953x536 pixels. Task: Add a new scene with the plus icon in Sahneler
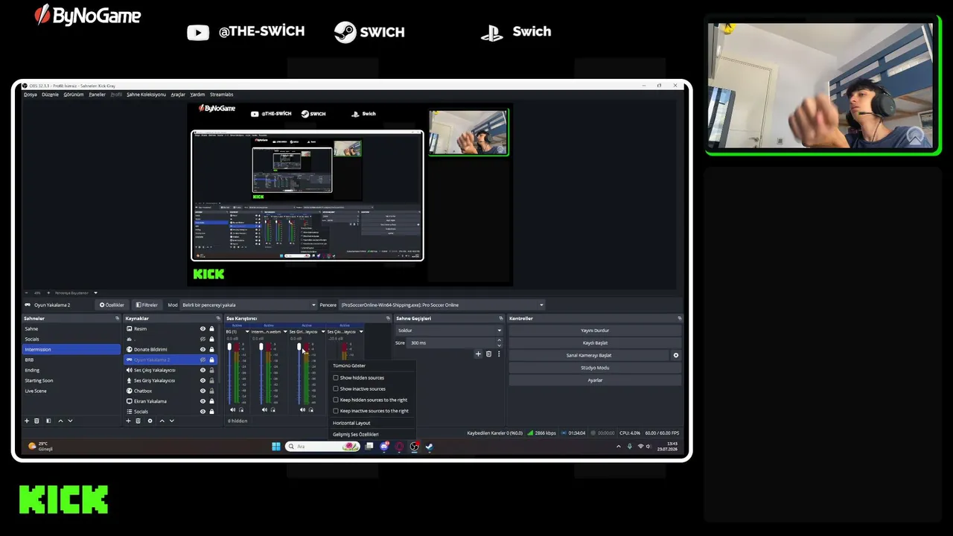pyautogui.click(x=27, y=421)
